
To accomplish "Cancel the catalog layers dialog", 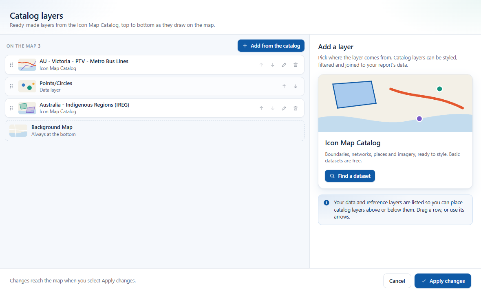I will point(397,281).
